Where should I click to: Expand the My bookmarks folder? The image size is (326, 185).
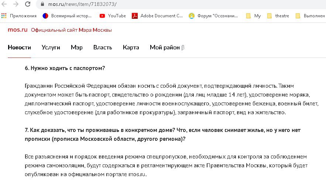253,16
